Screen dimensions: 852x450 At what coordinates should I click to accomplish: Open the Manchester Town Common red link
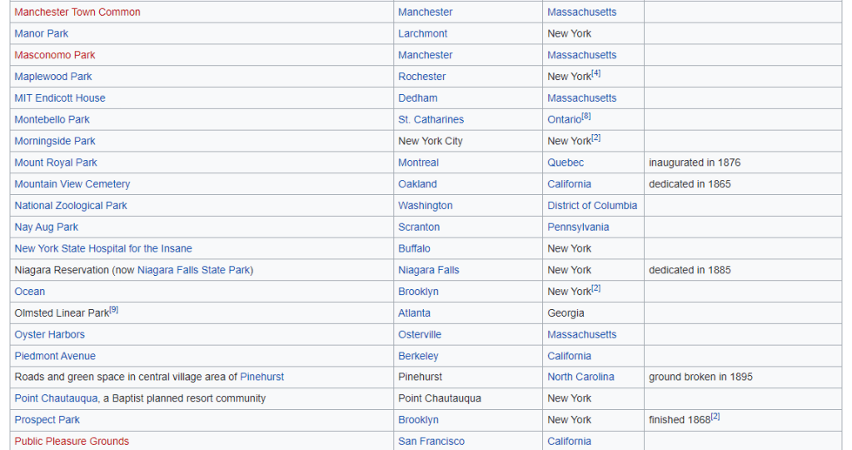(x=77, y=12)
